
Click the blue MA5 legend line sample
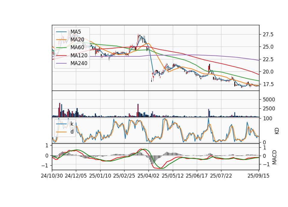coord(61,32)
